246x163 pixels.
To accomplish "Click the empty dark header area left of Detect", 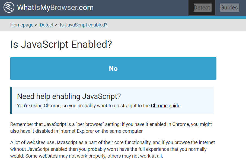I will [141, 8].
